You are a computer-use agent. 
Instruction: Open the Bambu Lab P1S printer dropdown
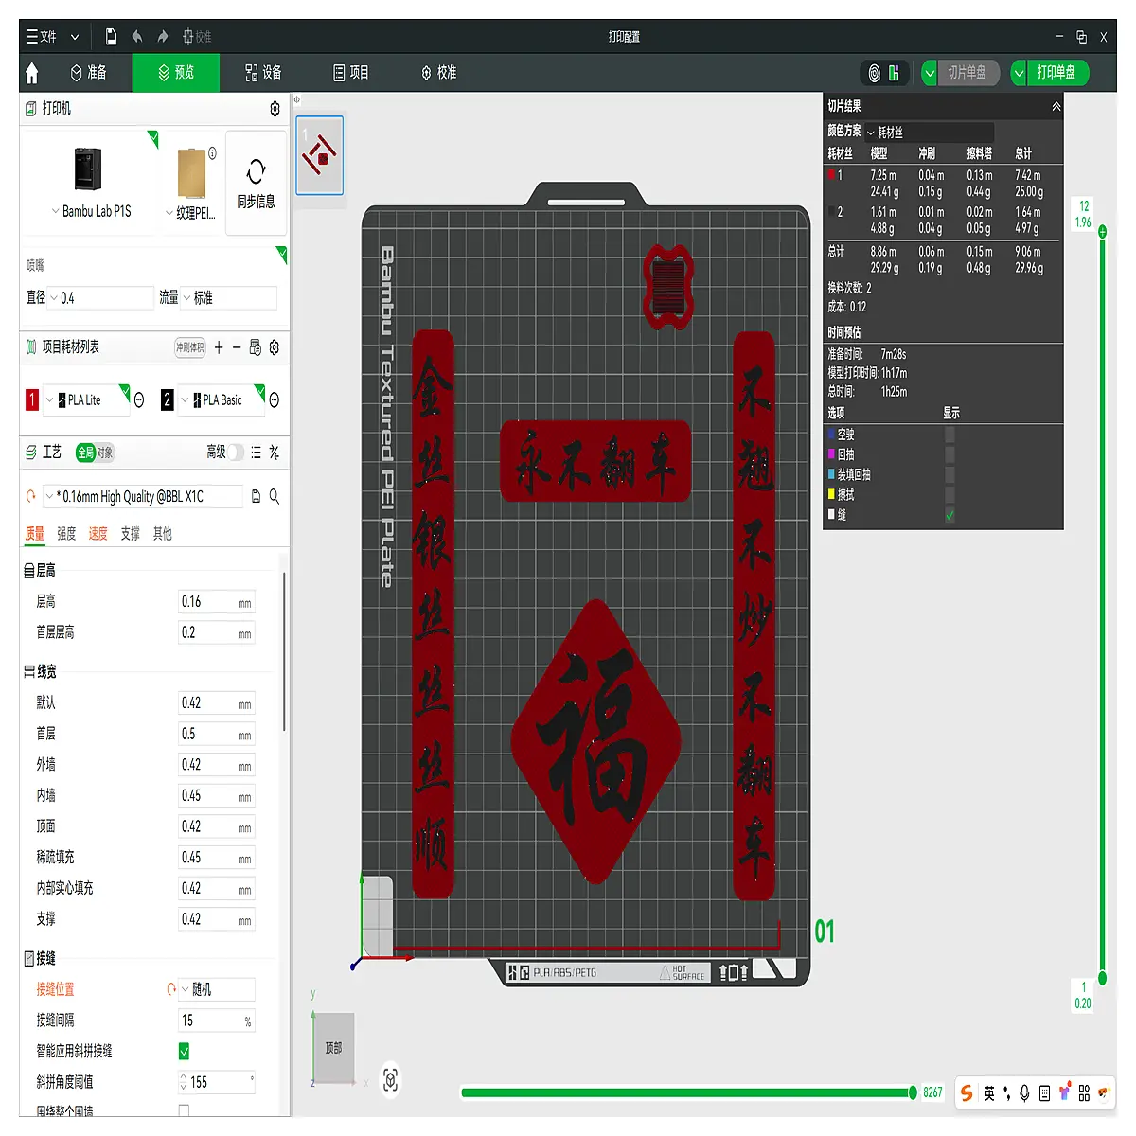click(x=91, y=212)
